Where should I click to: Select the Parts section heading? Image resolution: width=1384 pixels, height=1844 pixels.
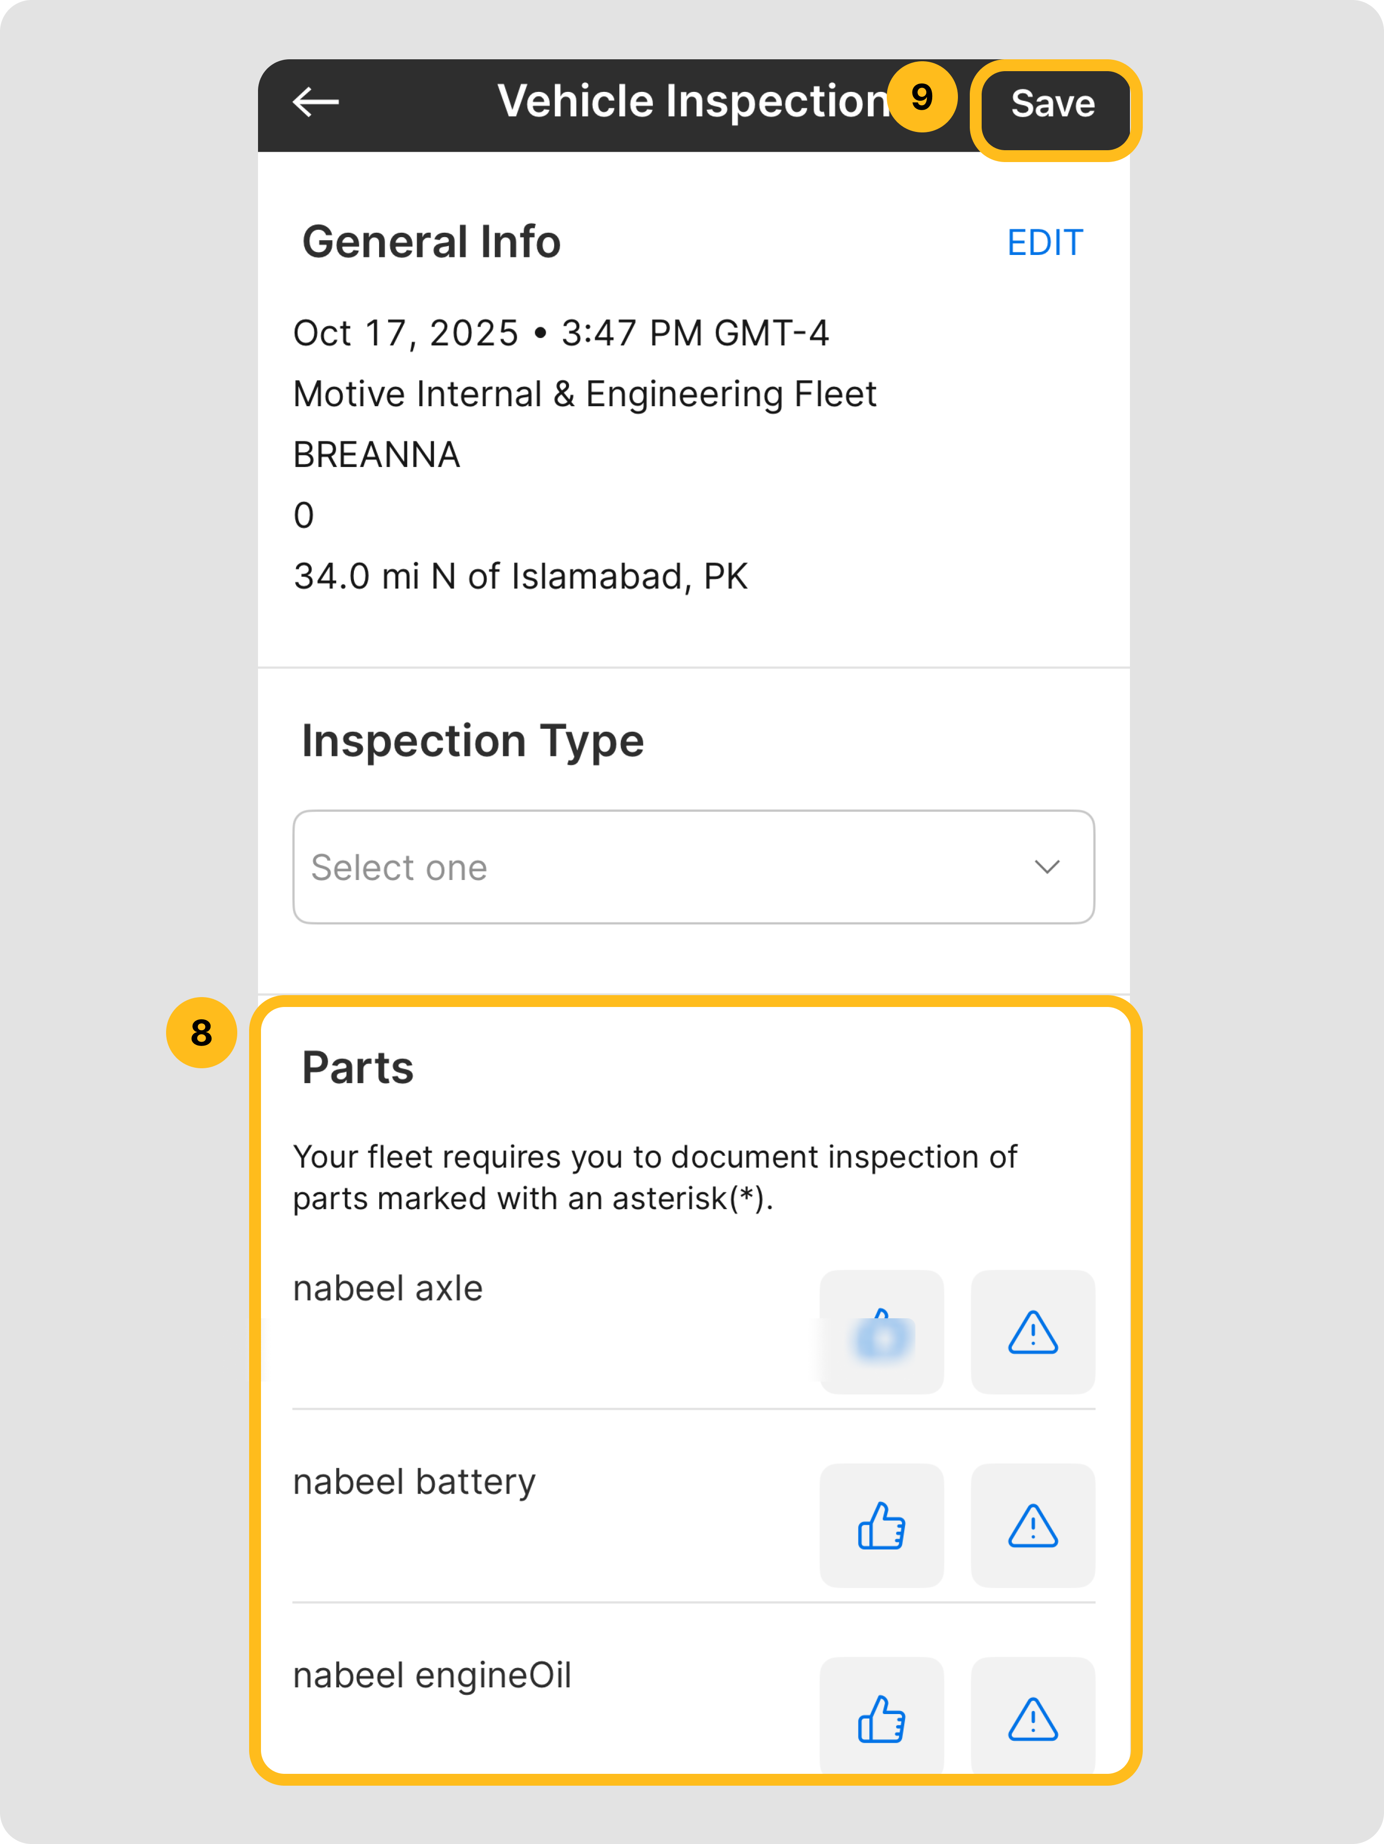pos(358,1068)
